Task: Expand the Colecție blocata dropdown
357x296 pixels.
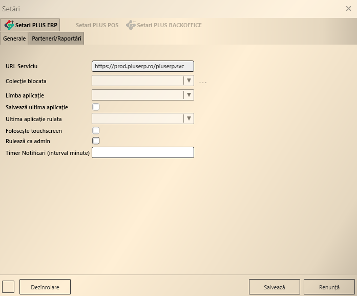Action: (189, 81)
